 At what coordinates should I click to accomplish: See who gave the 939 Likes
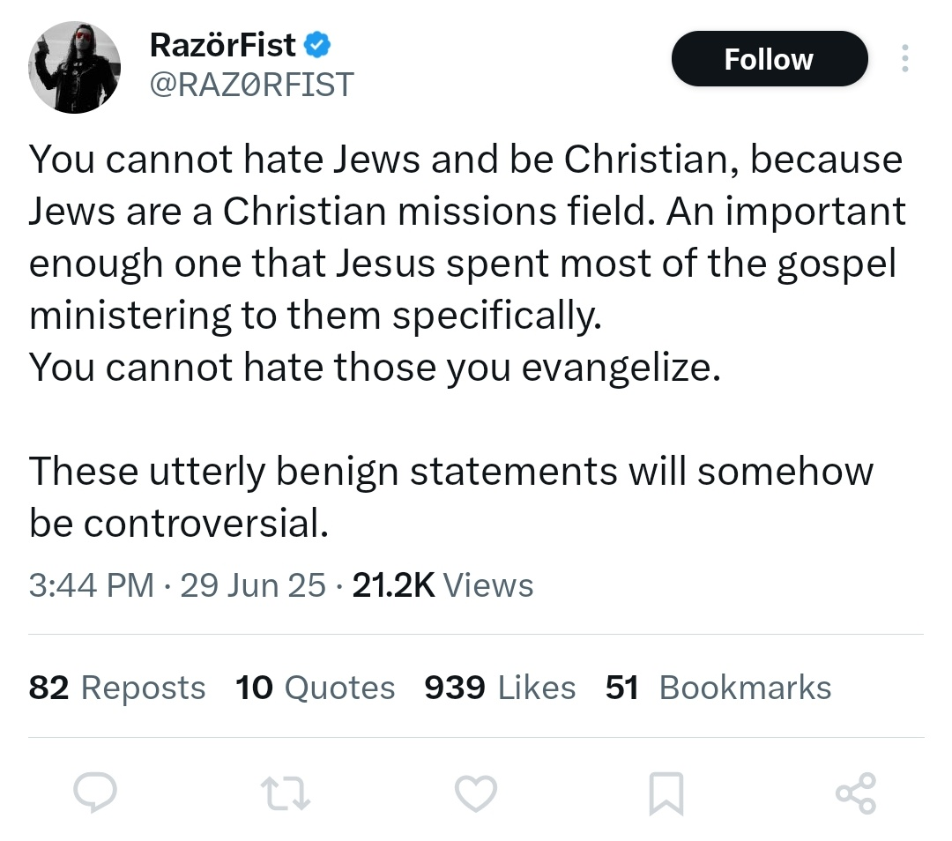[x=500, y=688]
